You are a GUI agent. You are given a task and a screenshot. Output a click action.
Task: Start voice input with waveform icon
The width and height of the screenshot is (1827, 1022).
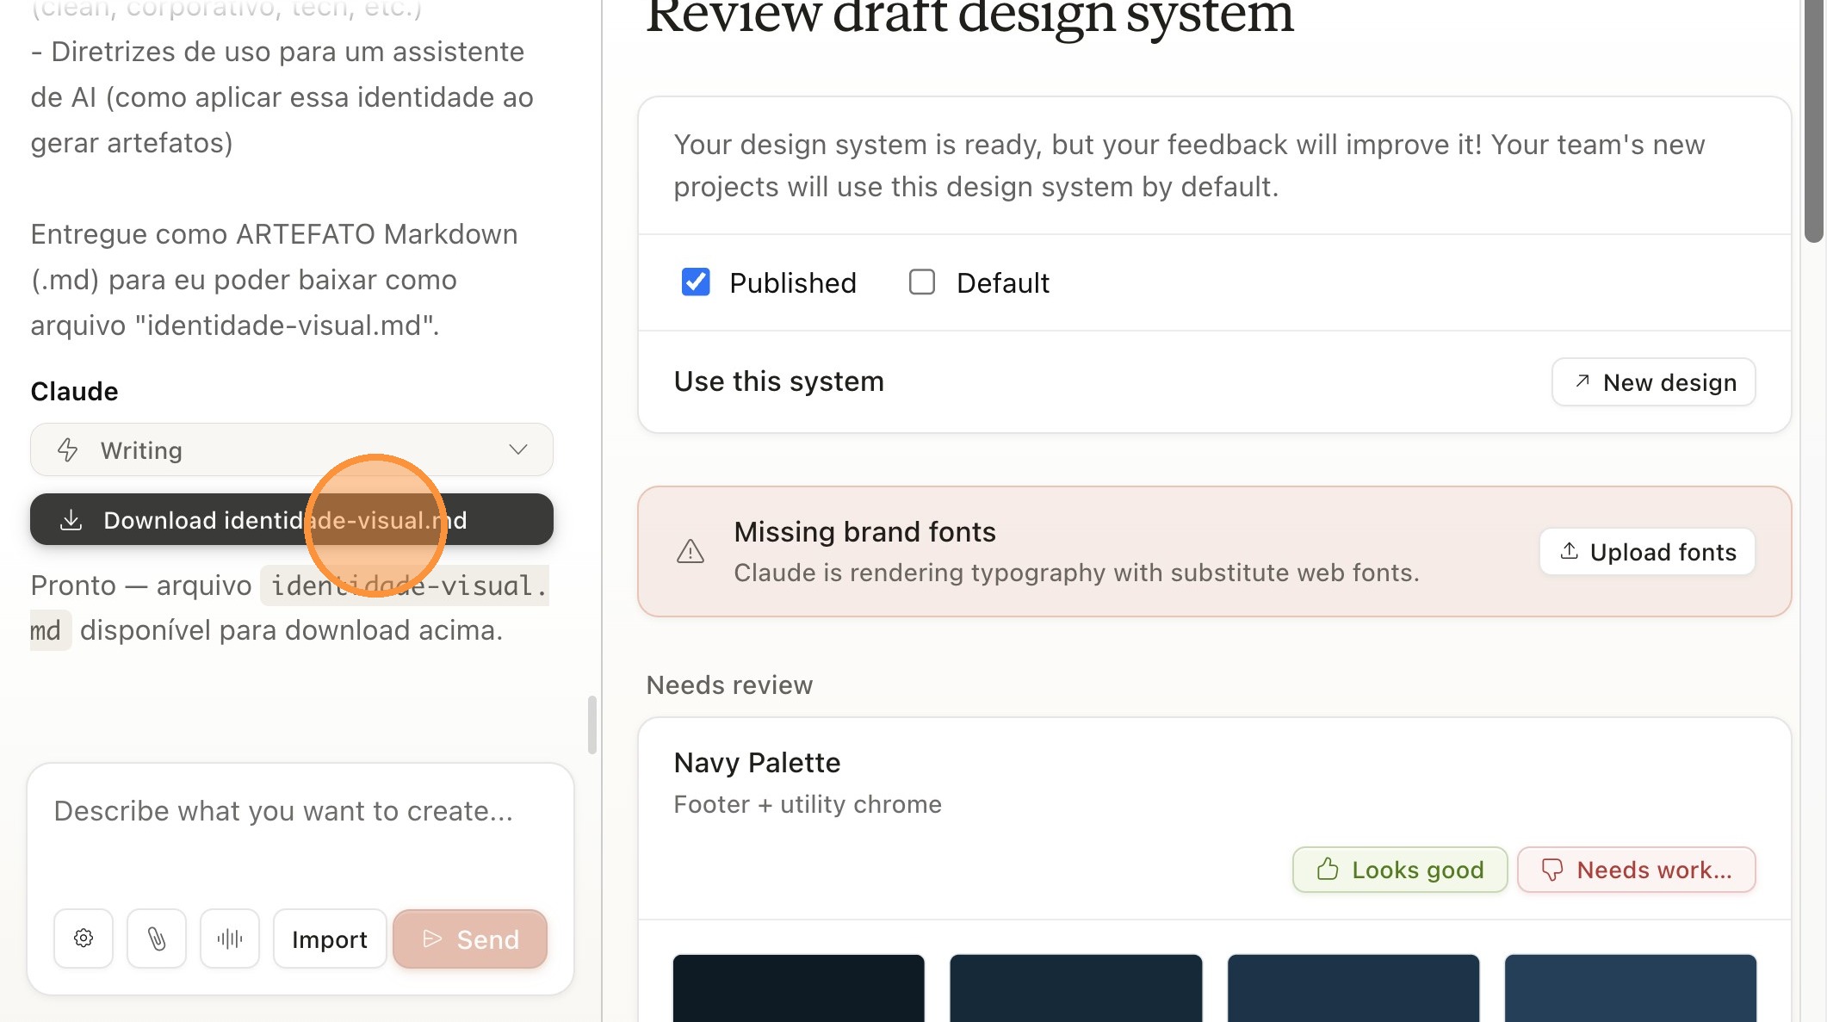pos(230,938)
